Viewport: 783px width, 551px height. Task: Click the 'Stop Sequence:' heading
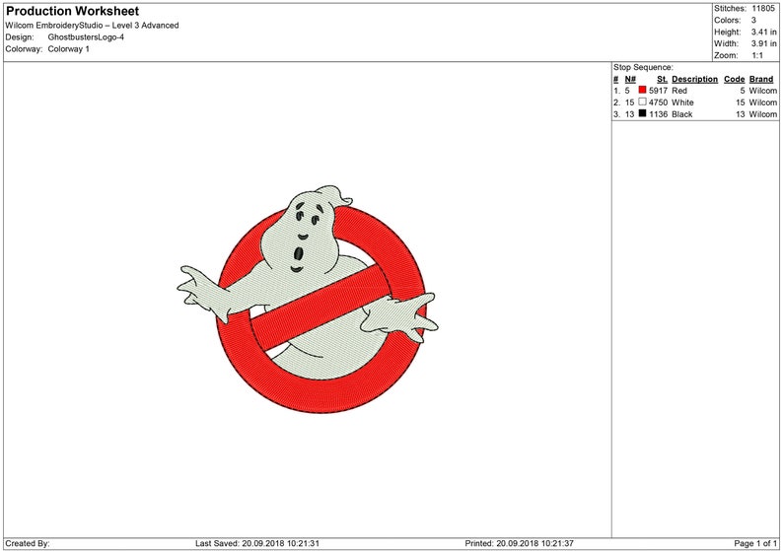pos(643,67)
